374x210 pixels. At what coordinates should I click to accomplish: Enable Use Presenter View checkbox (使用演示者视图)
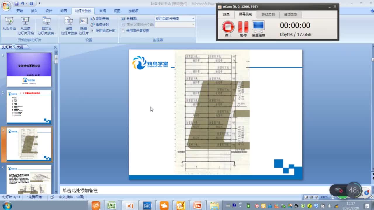tap(123, 31)
